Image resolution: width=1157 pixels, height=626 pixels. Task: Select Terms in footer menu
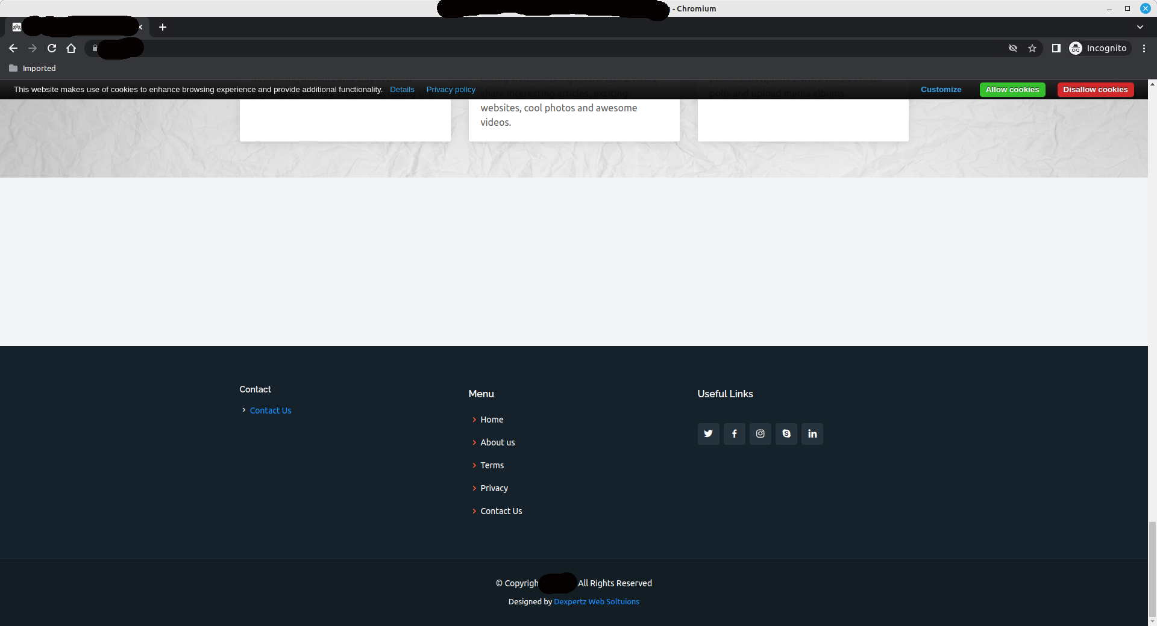point(492,465)
